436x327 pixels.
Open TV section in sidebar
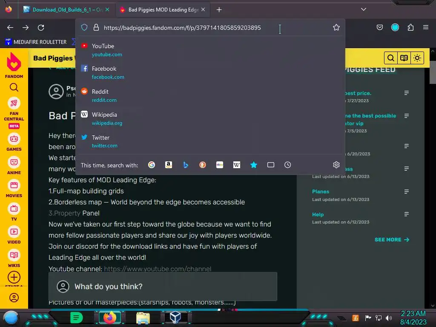tap(14, 212)
